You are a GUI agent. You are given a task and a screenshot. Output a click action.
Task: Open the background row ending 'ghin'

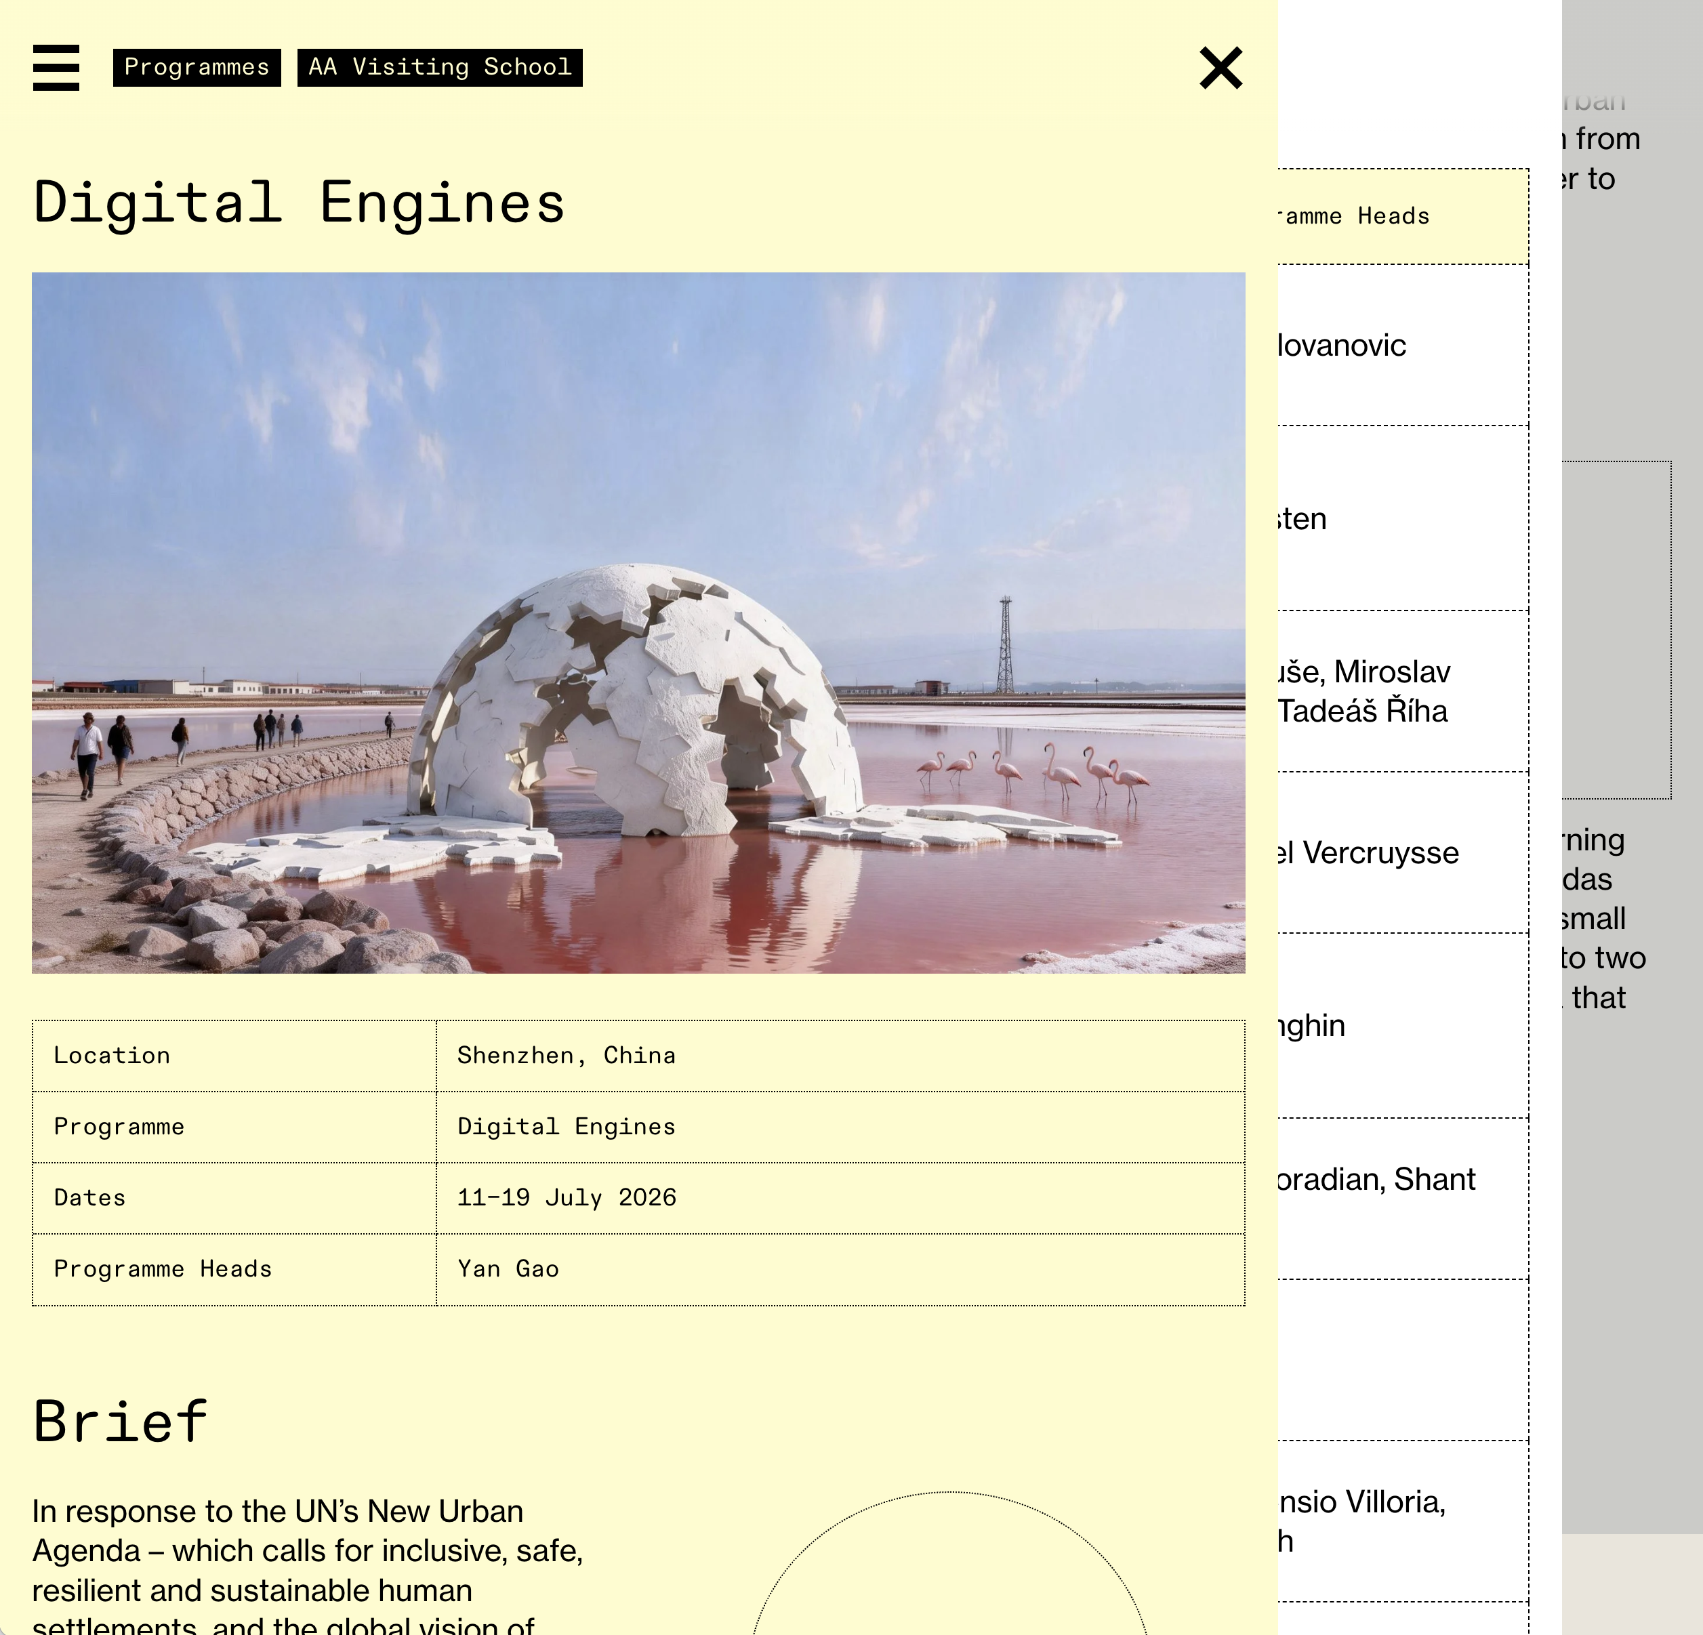coord(1403,1026)
